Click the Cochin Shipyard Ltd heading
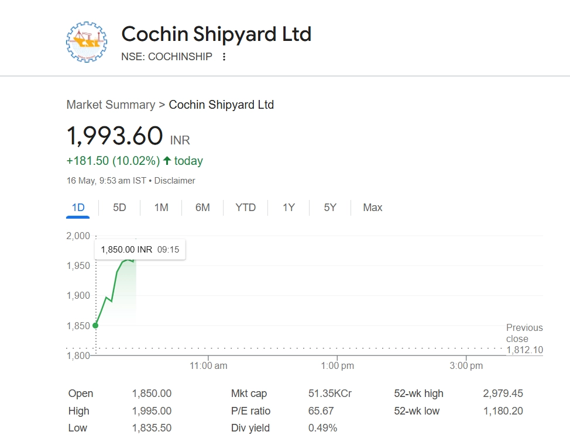The height and width of the screenshot is (442, 570). click(x=216, y=34)
